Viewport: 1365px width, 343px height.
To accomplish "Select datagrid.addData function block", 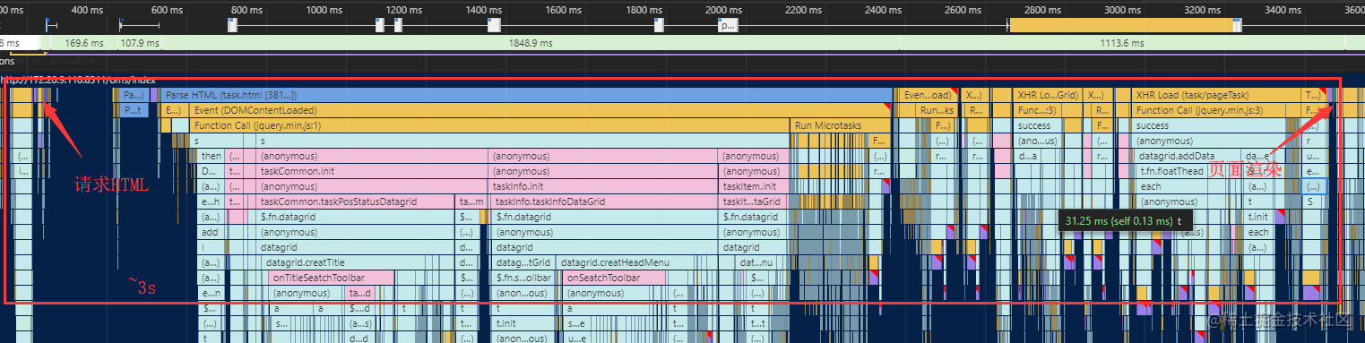I will click(x=1188, y=157).
